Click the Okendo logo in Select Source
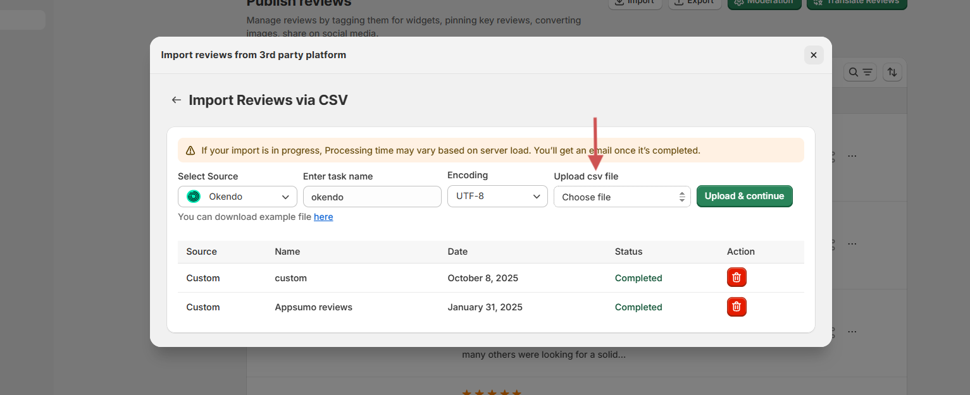 coord(194,197)
